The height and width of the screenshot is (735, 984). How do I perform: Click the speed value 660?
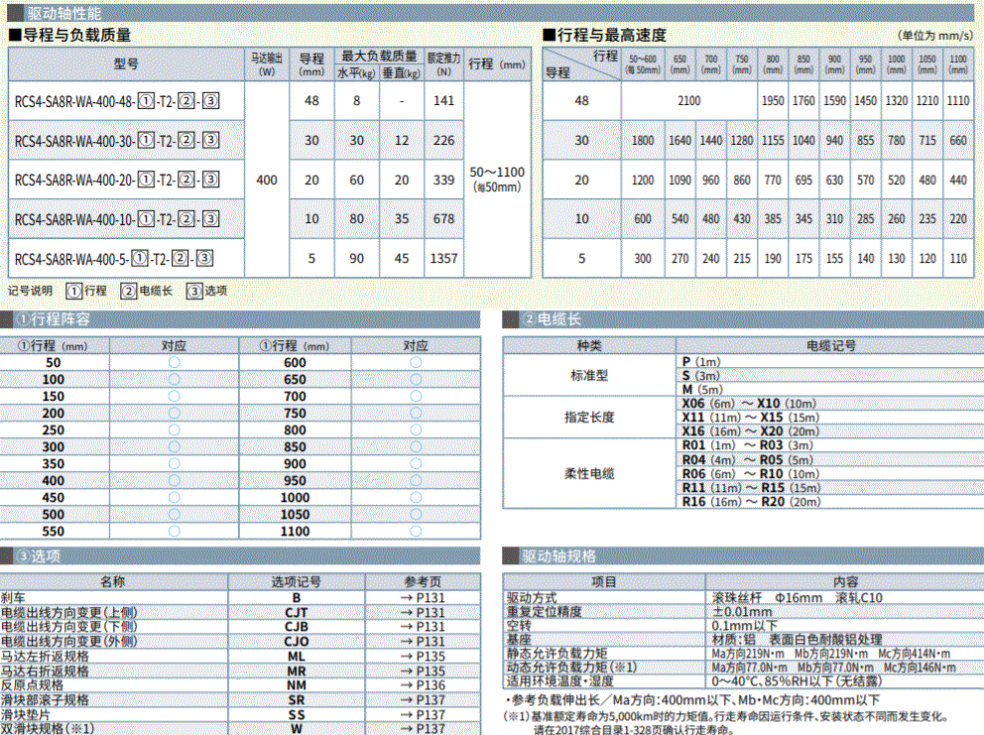pos(958,141)
